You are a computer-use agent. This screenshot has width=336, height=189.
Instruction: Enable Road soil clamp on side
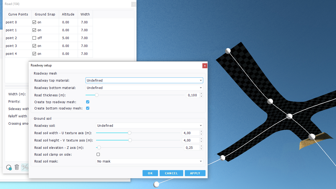coord(98,154)
